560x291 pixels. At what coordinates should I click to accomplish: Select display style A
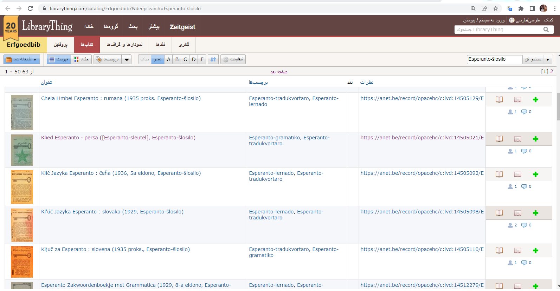tap(169, 59)
